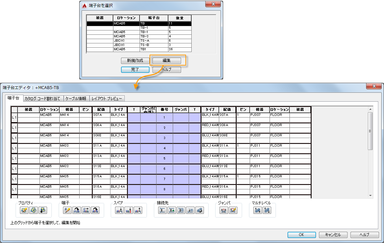Select terminal number 6 cell
Viewport: 384px width, 243px height.
coord(164,169)
